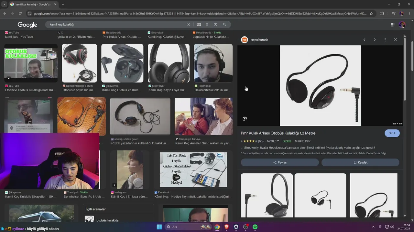Viewport: 414px width, 232px height.
Task: Open Brave browser from the taskbar
Action: [226, 227]
